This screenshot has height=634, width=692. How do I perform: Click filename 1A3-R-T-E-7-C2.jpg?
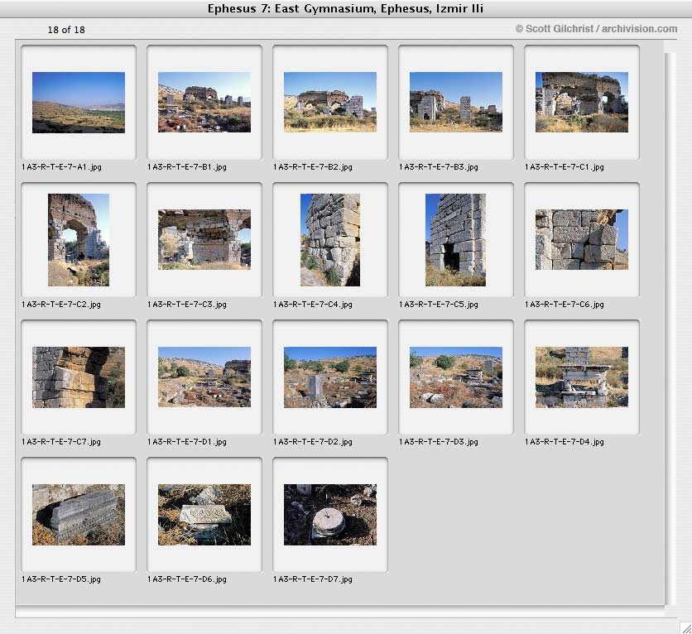pyautogui.click(x=61, y=305)
